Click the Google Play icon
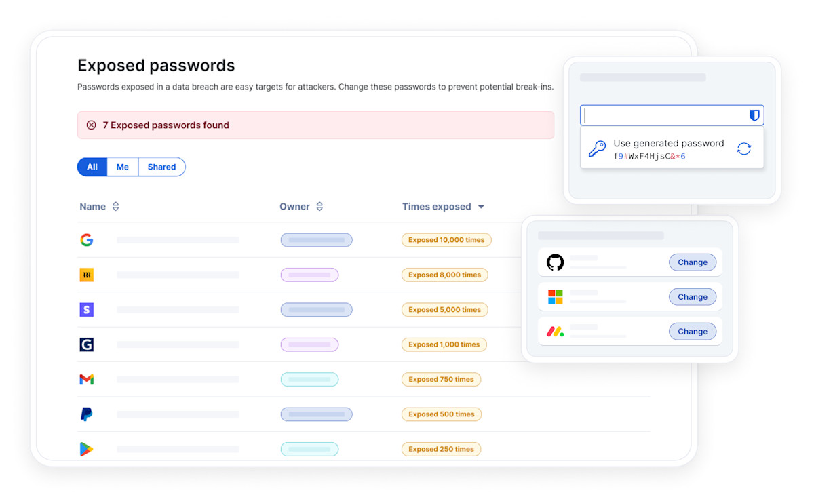The height and width of the screenshot is (495, 814). pos(86,449)
